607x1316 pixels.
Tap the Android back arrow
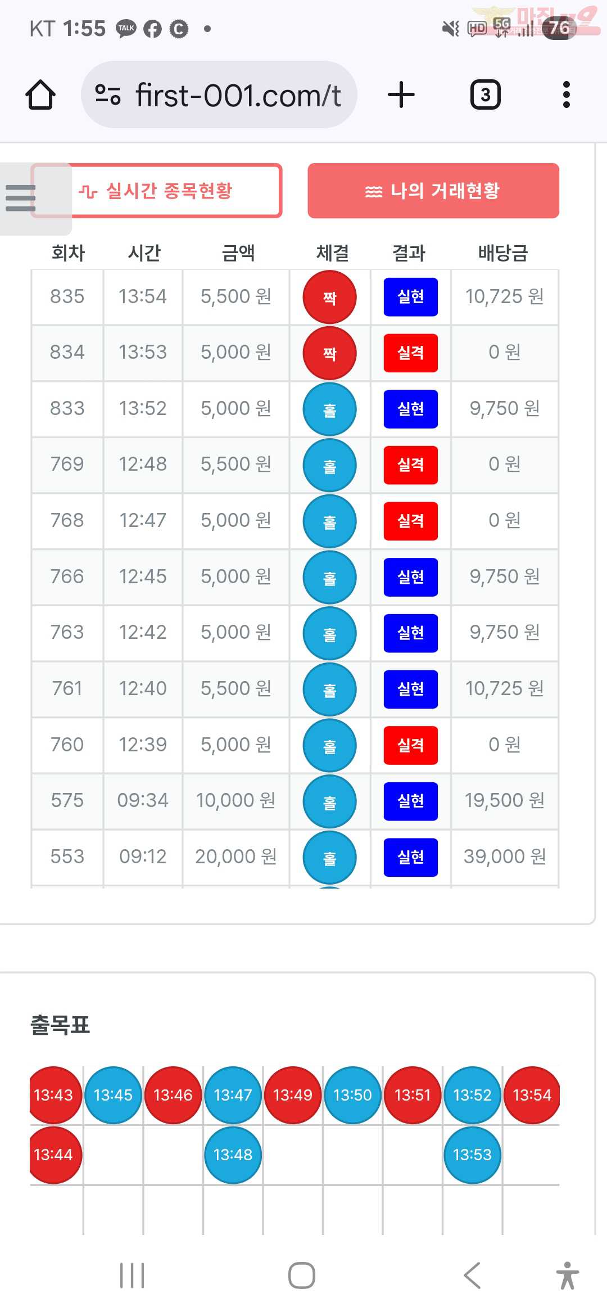(472, 1276)
